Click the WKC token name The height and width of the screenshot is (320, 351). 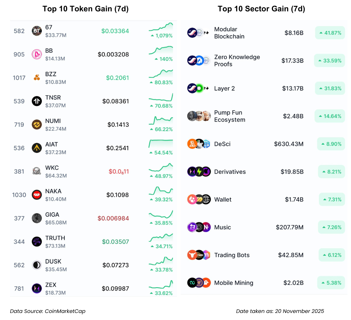point(52,168)
